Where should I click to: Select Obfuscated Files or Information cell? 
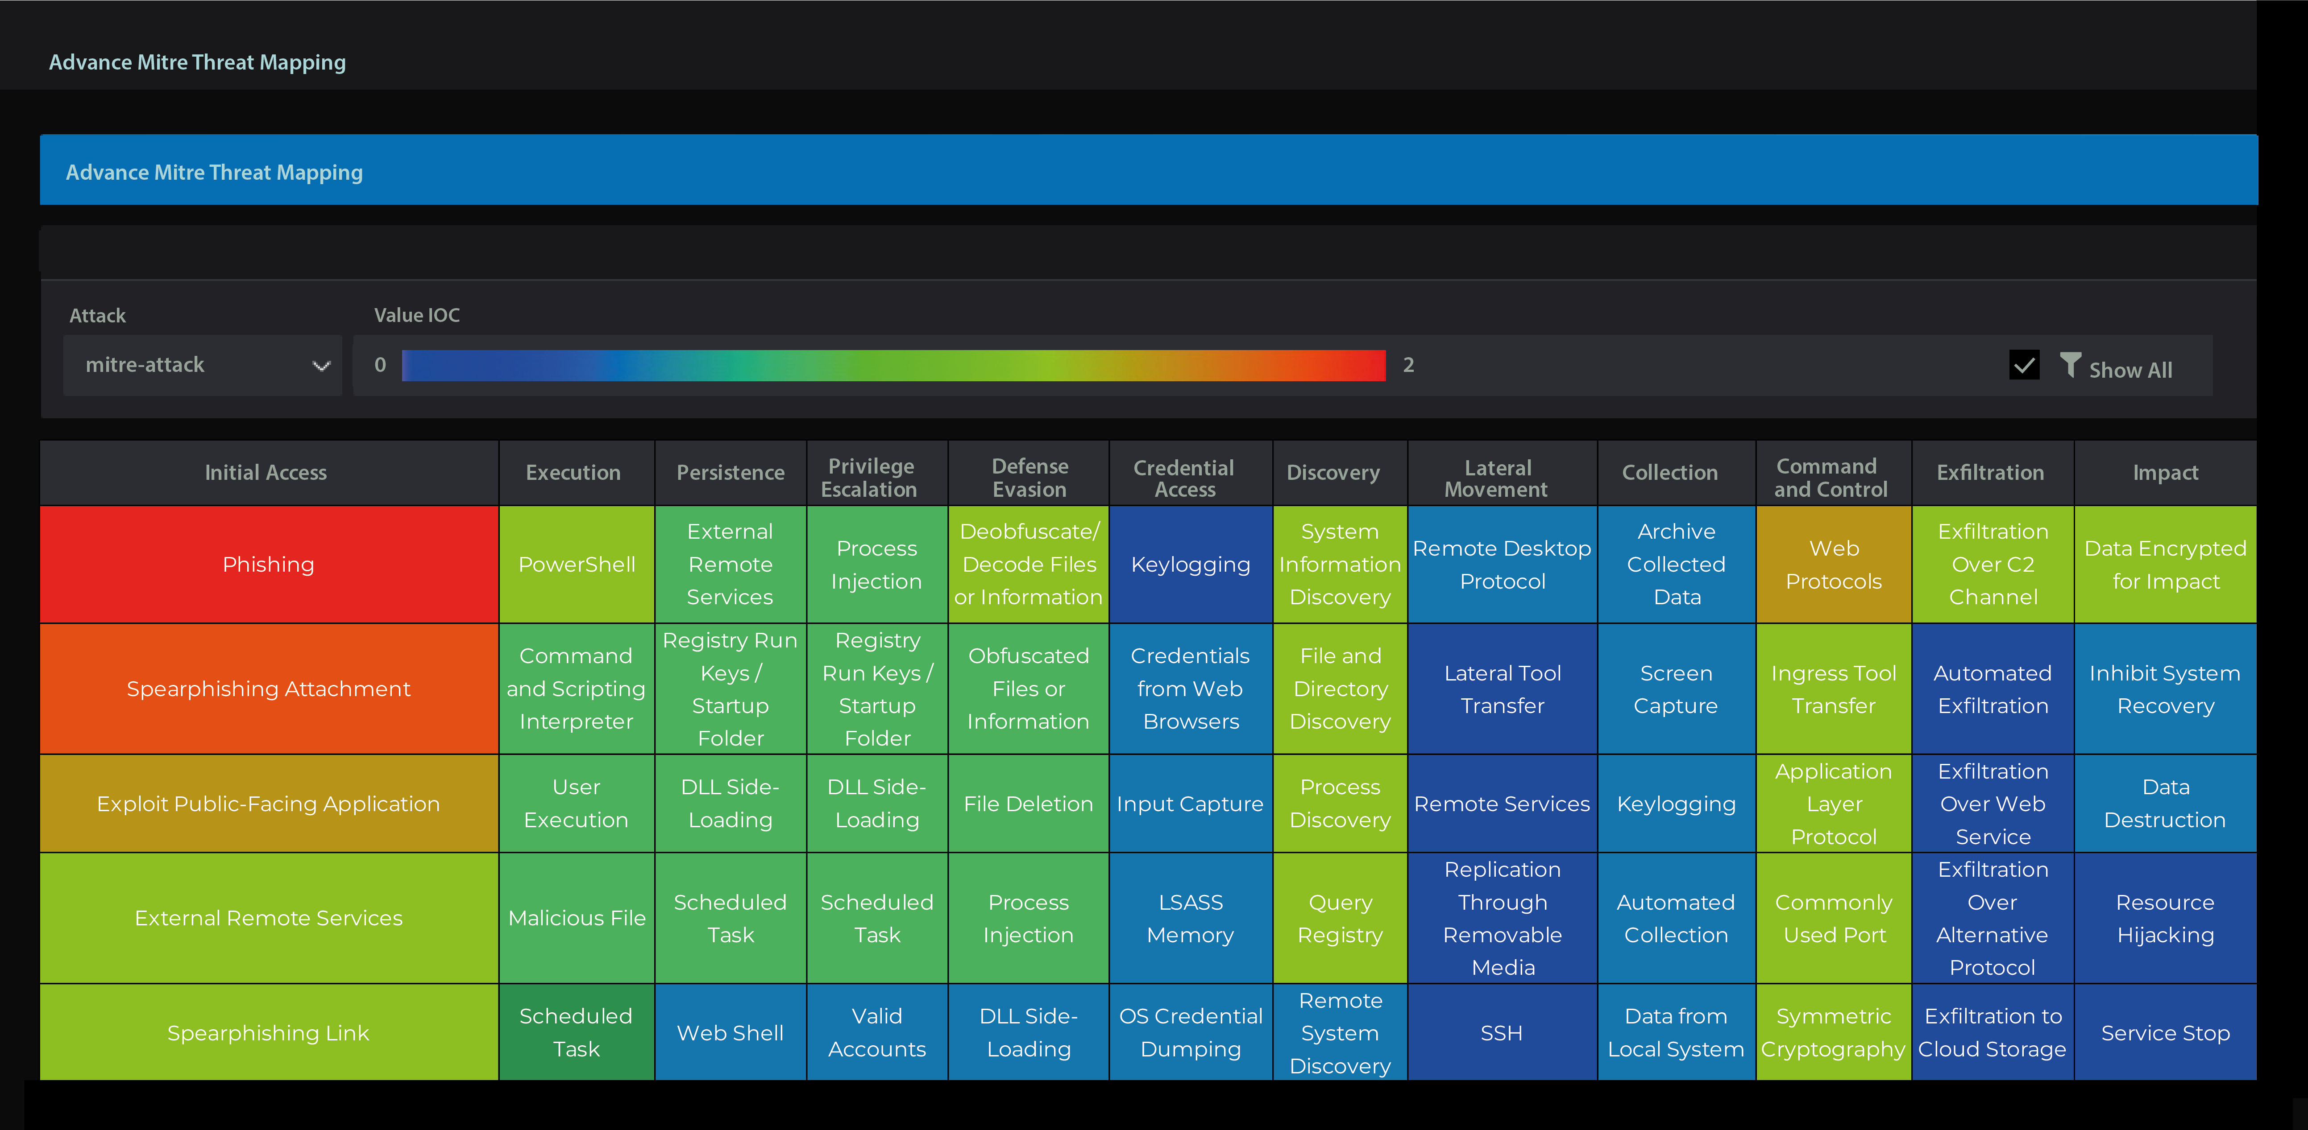coord(1029,689)
